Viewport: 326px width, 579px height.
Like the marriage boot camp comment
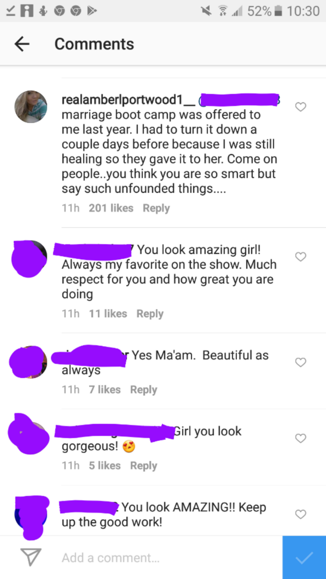point(300,107)
